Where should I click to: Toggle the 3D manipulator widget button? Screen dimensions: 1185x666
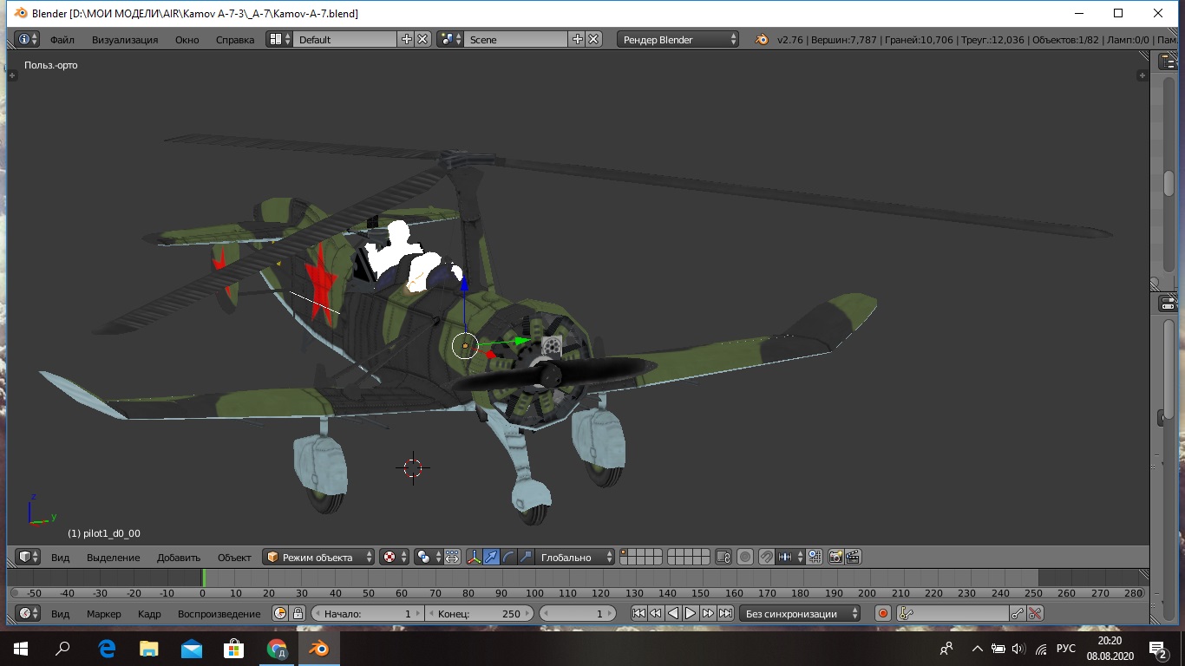click(x=474, y=557)
